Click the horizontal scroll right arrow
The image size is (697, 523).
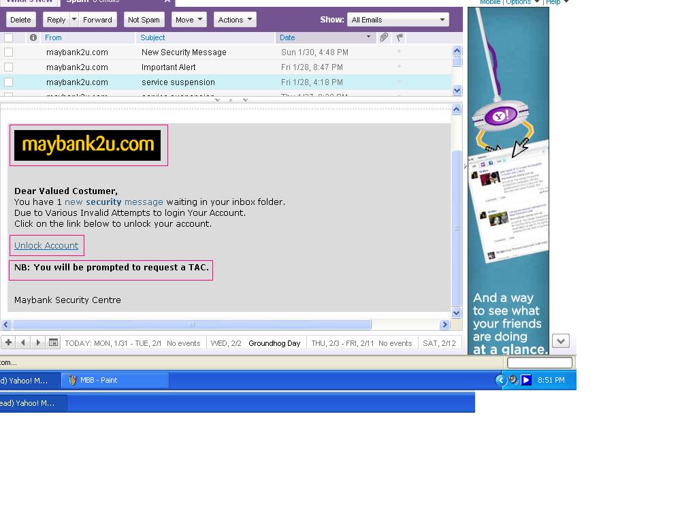(x=444, y=325)
